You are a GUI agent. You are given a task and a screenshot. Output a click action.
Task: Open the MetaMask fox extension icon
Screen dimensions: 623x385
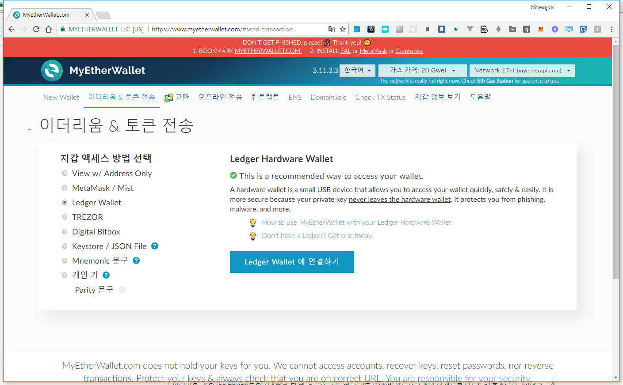(x=541, y=29)
